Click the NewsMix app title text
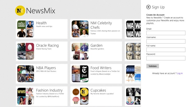189x107 pixels. click(41, 11)
